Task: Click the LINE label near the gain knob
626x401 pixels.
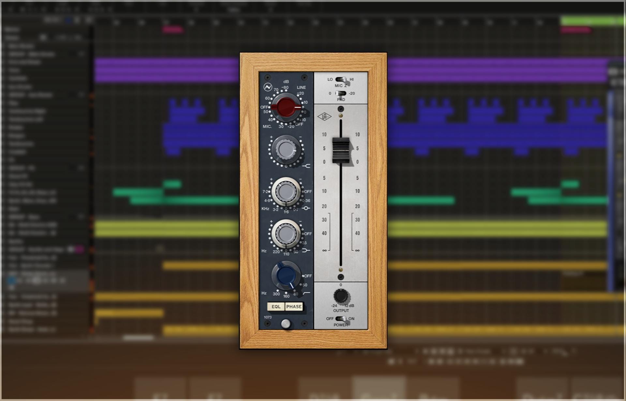Action: (301, 87)
